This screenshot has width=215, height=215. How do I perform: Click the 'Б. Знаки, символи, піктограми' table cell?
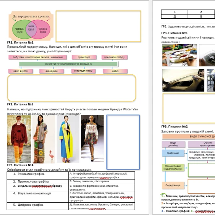102,181
